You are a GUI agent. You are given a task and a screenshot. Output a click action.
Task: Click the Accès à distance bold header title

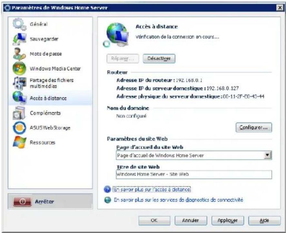[156, 27]
